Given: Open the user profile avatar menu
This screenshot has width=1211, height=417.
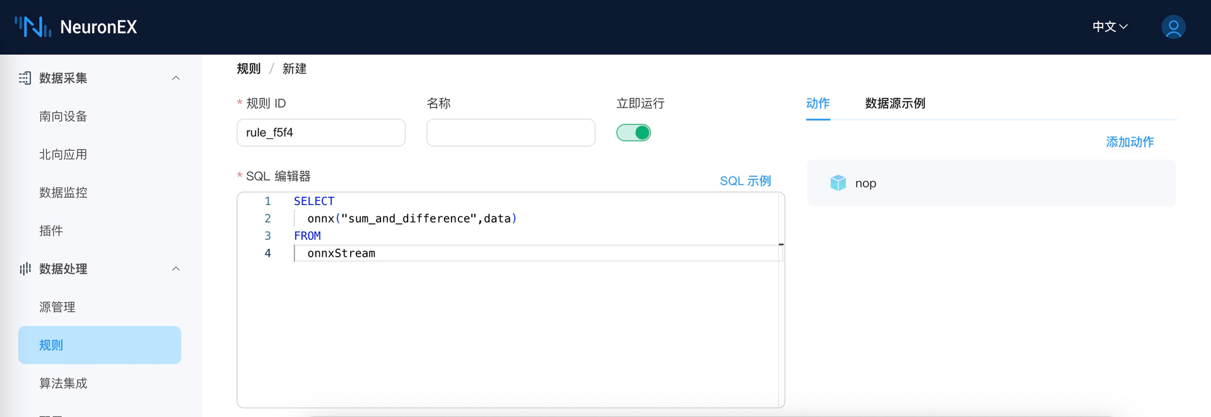Looking at the screenshot, I should pos(1173,27).
